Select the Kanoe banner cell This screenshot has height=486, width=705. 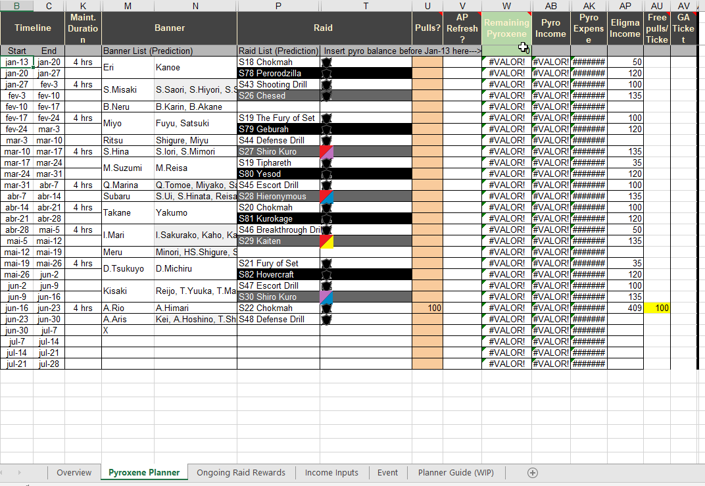(195, 68)
